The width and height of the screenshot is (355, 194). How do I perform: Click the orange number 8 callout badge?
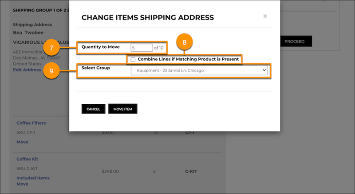coord(185,43)
